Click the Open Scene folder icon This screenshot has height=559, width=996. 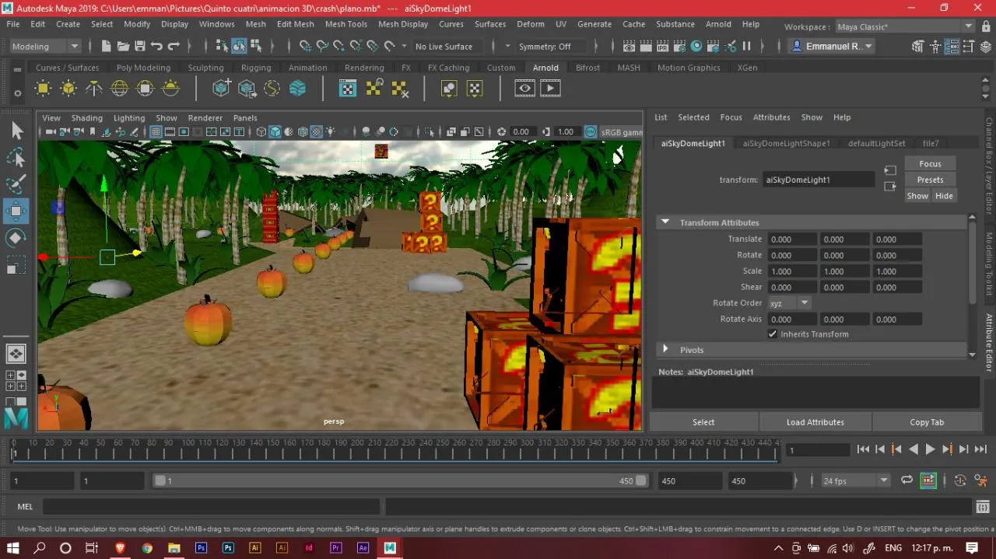pyautogui.click(x=123, y=47)
